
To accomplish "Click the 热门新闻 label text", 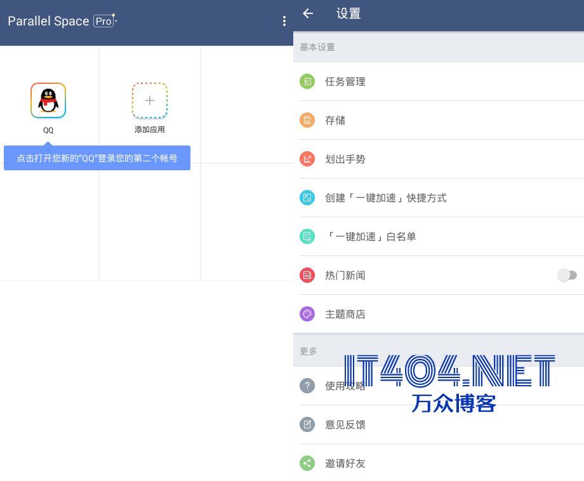I will [x=345, y=275].
